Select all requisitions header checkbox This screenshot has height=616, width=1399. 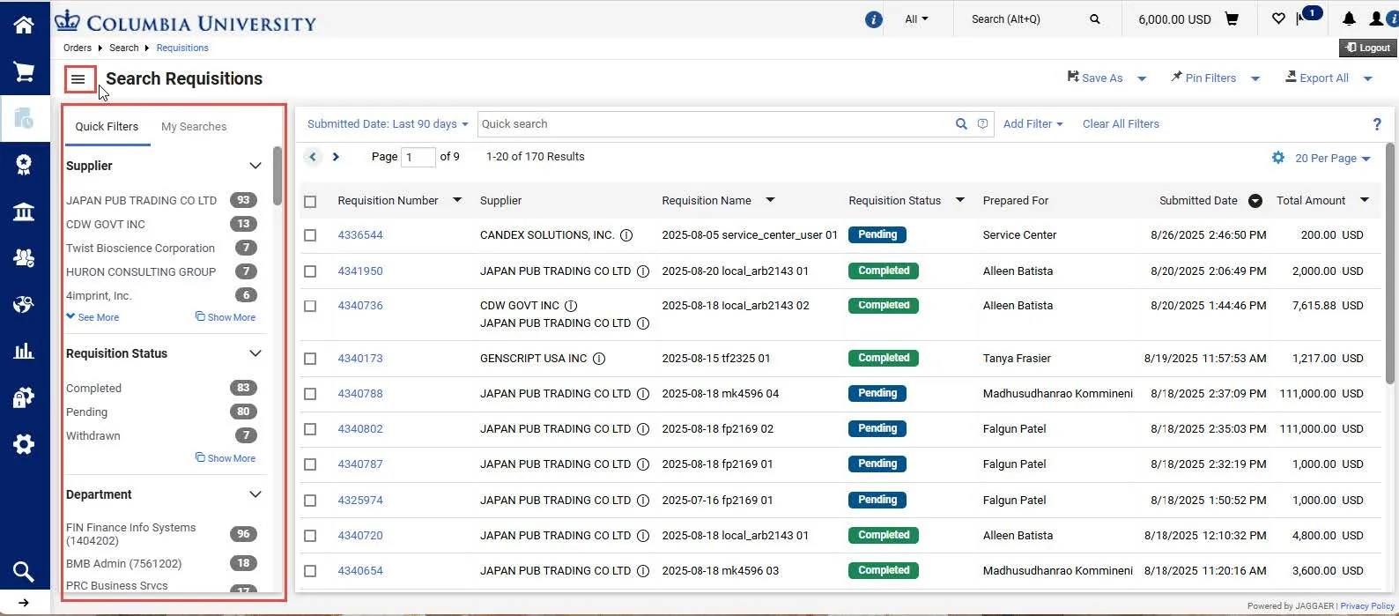point(310,202)
